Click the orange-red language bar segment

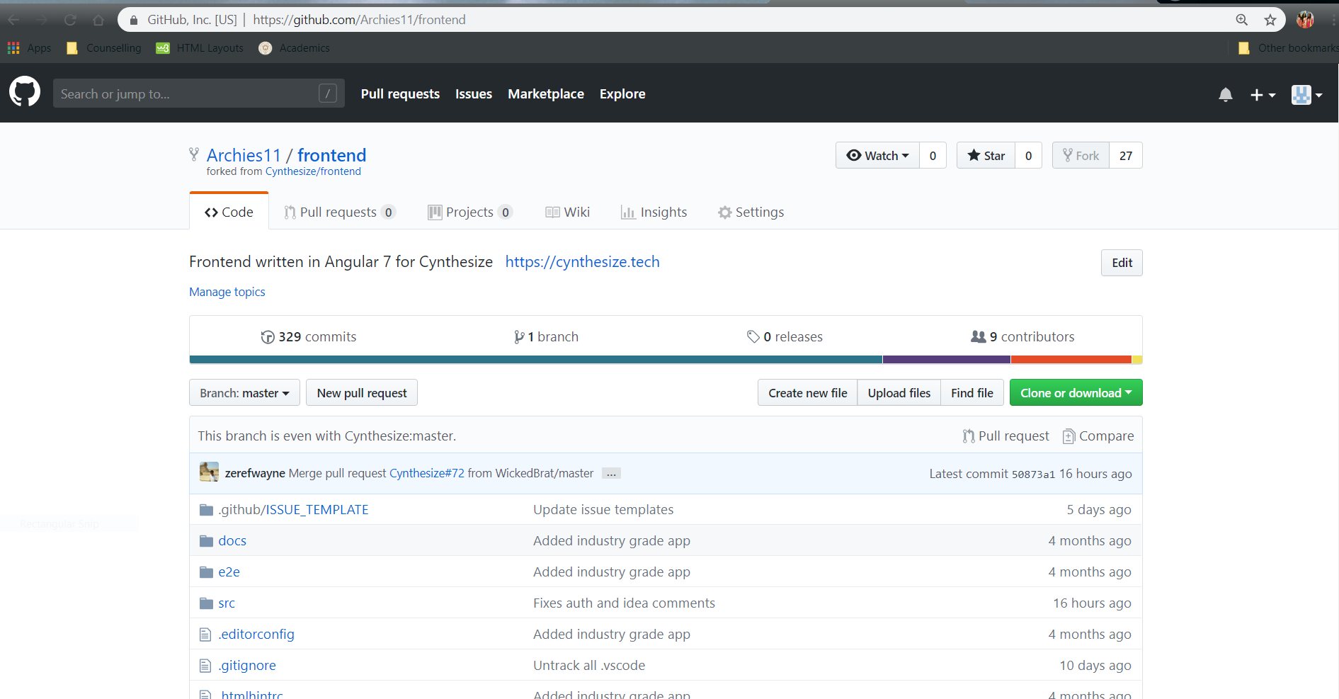coord(1071,360)
